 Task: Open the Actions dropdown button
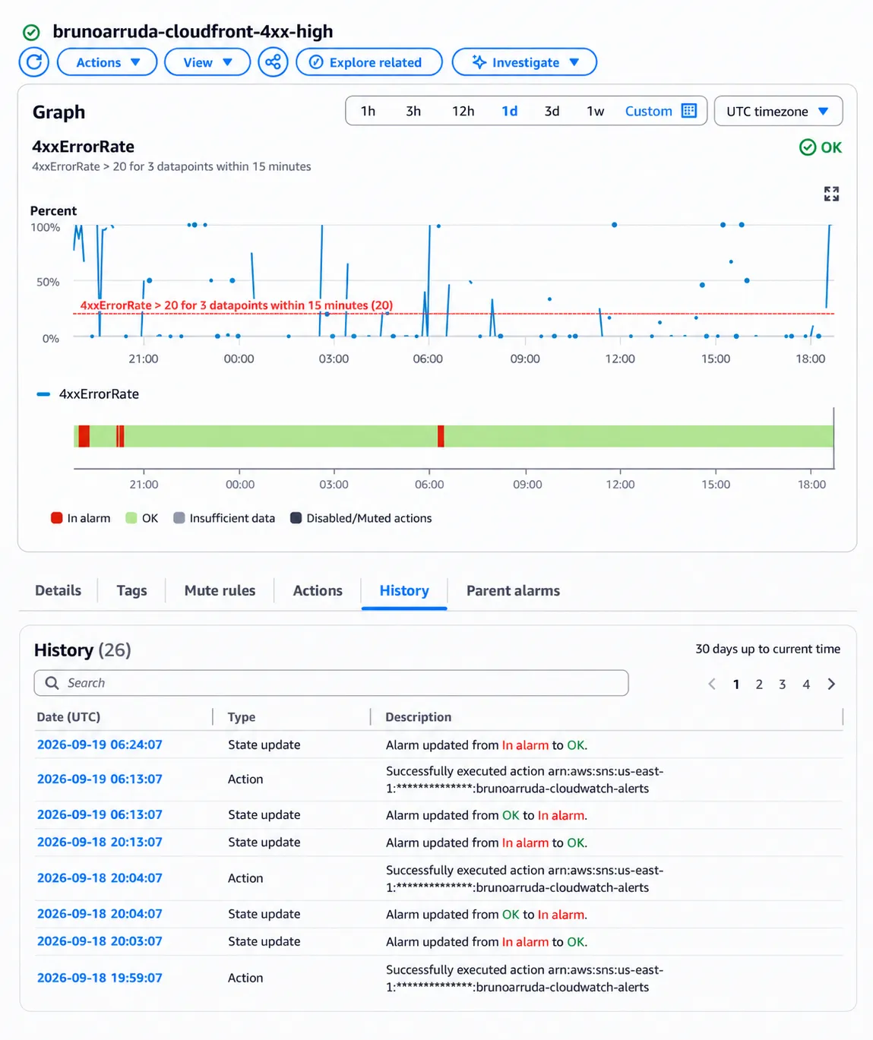[107, 62]
